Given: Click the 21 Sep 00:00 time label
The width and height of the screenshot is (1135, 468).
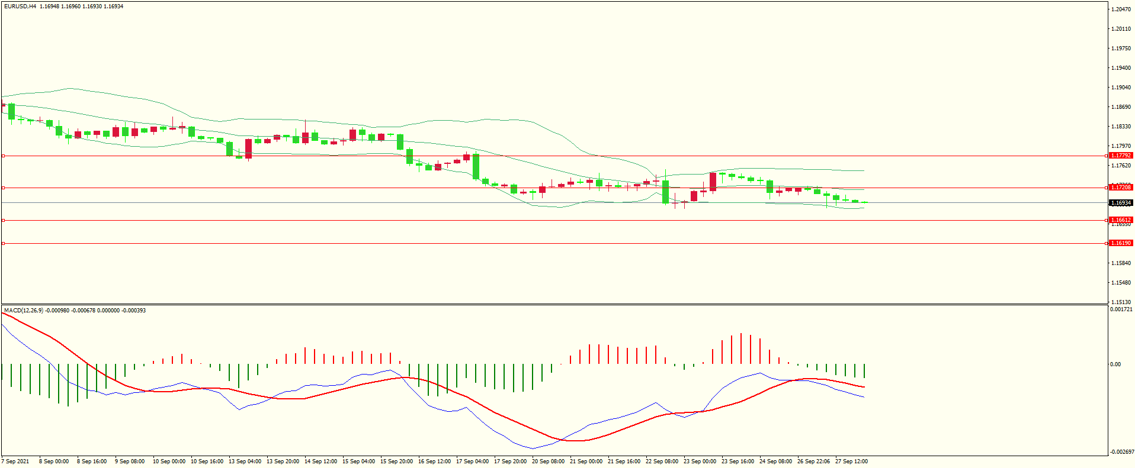Looking at the screenshot, I should coord(586,461).
